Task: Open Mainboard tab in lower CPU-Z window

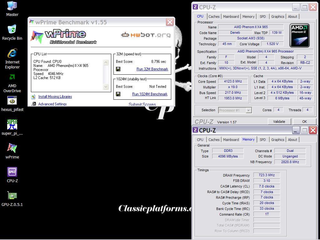Action: [x=231, y=140]
